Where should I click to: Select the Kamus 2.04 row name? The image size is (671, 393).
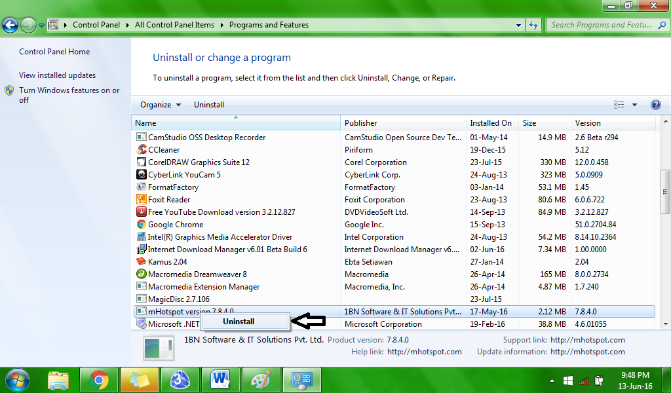(x=167, y=262)
